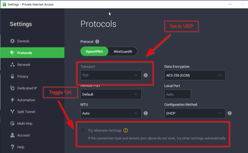Click the Data Encryption label
This screenshot has width=248, height=153.
click(x=177, y=66)
